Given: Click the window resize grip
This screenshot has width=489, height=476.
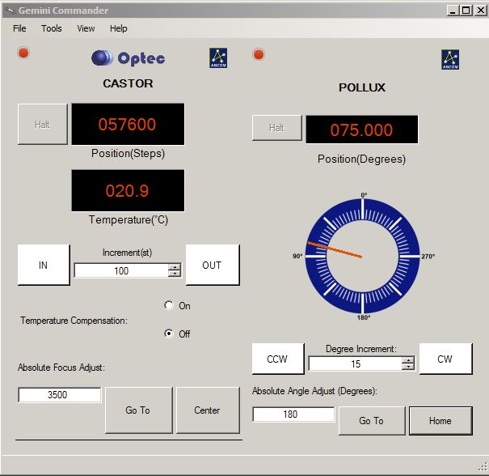Looking at the screenshot, I should click(483, 467).
